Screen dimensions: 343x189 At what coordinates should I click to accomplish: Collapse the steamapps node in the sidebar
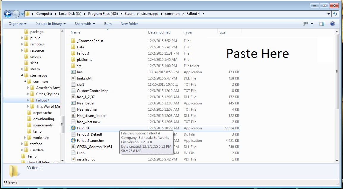(x=22, y=75)
